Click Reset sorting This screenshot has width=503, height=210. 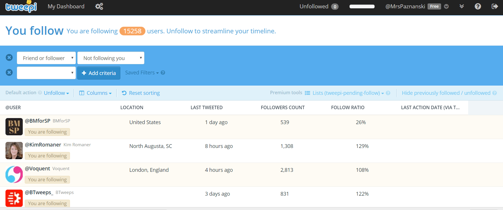(141, 93)
